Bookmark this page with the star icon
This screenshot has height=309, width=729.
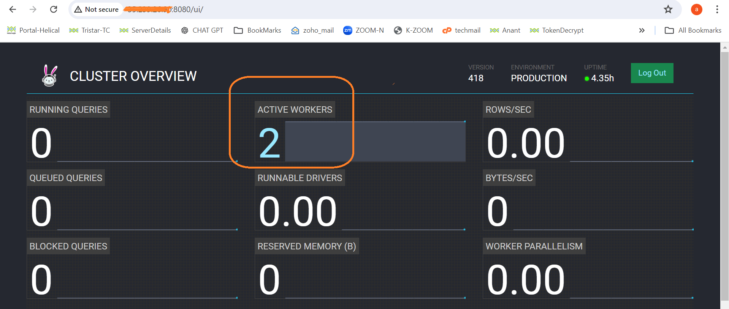tap(668, 9)
